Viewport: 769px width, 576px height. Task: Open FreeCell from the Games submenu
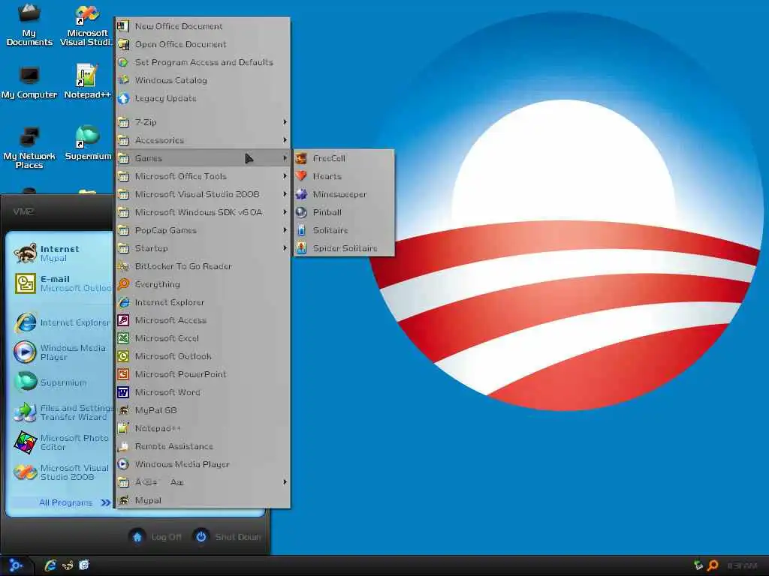344,158
